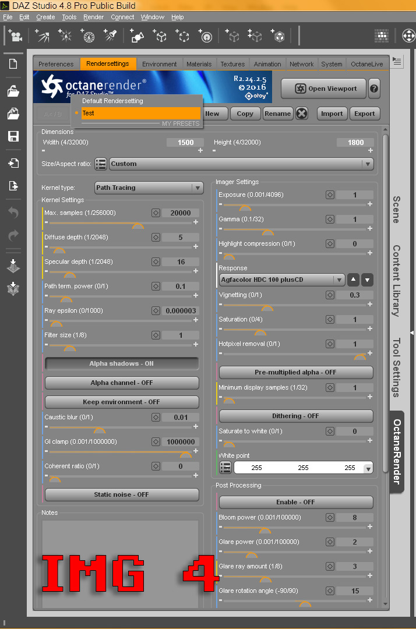Toggle the Alpha shadows - ON button
Screen dimensions: 416x629
click(122, 363)
